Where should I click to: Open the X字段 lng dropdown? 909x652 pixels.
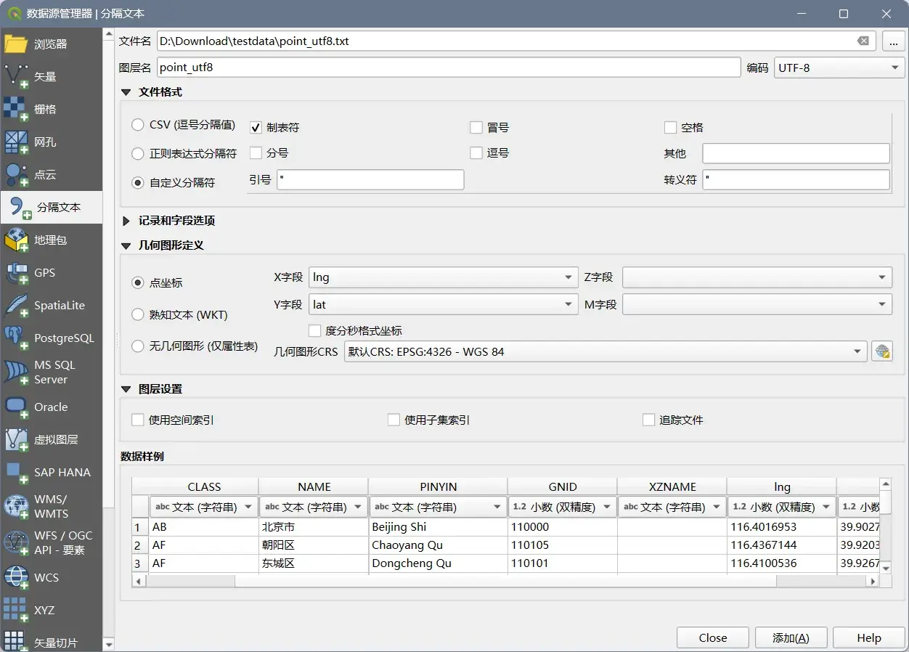tap(444, 277)
